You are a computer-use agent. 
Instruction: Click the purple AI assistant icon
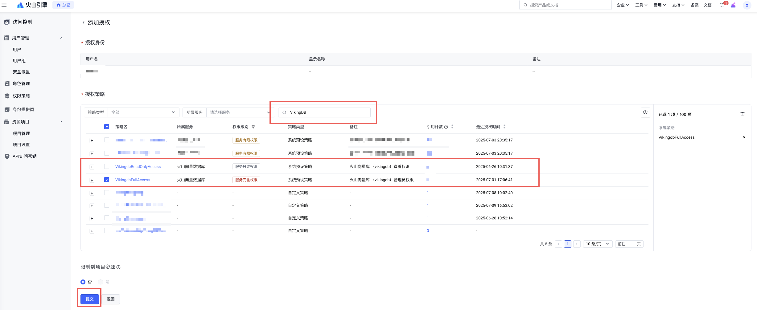(x=733, y=5)
